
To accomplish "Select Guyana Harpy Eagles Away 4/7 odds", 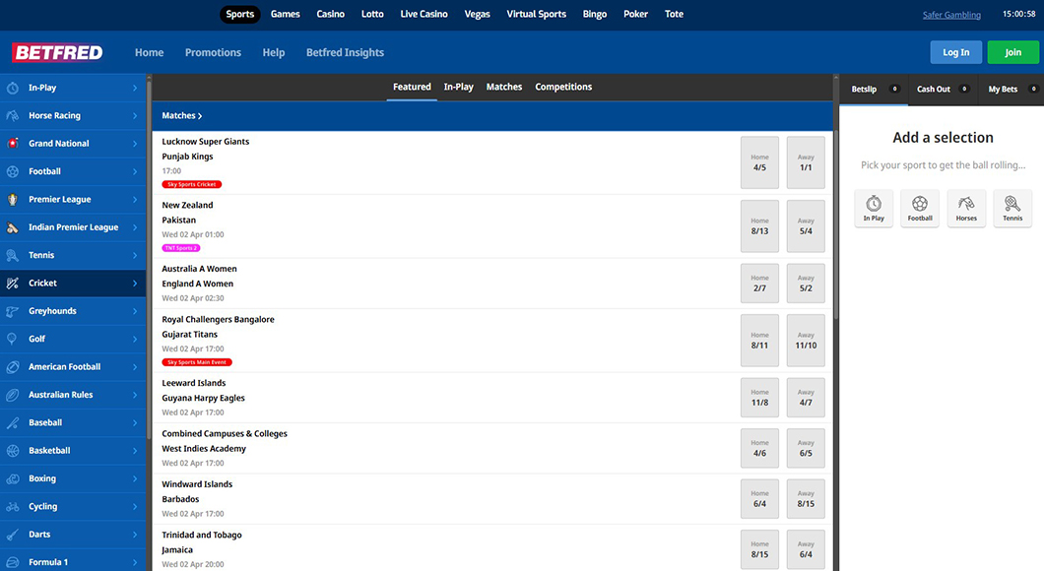I will [x=806, y=398].
